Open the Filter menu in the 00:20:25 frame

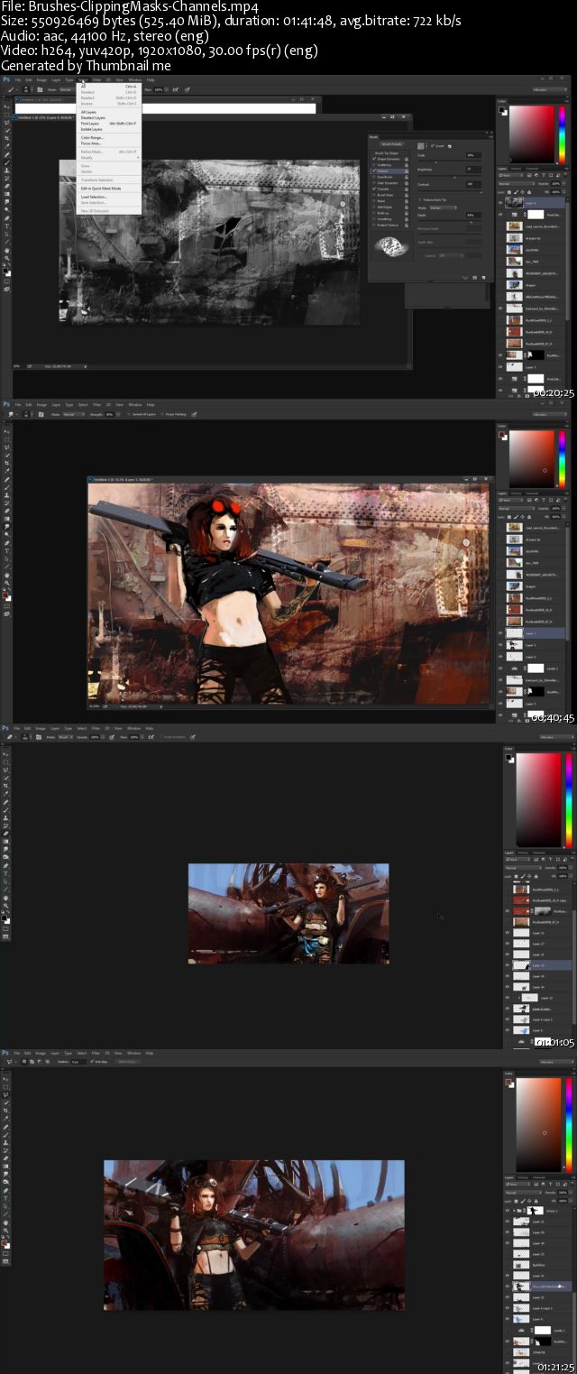[x=96, y=79]
